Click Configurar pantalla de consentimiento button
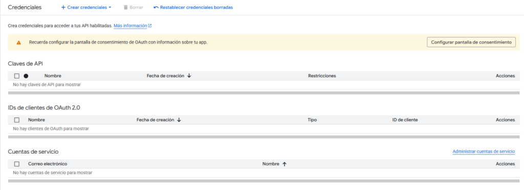Viewport: 524px width, 190px height. (x=471, y=43)
